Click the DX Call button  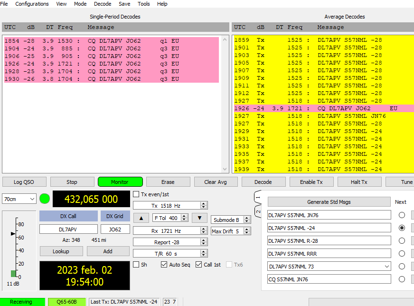tap(68, 216)
